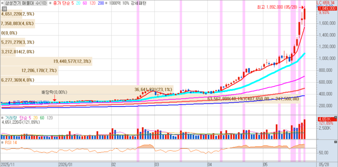Click the square marker before 거래량
The width and height of the screenshot is (338, 167).
[x=2, y=118]
